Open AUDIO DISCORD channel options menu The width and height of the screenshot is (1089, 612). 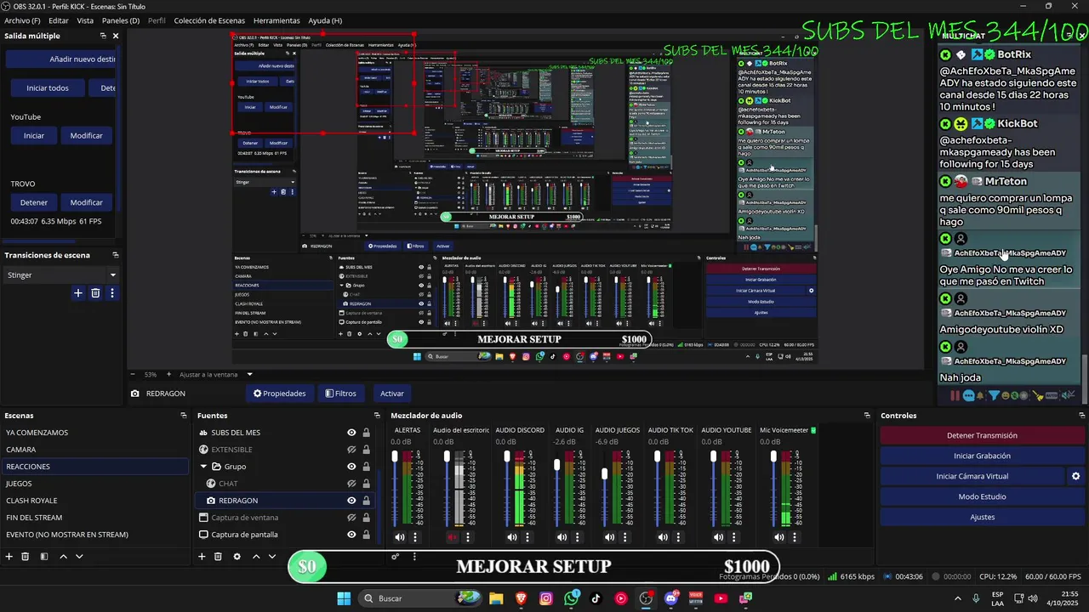(527, 537)
